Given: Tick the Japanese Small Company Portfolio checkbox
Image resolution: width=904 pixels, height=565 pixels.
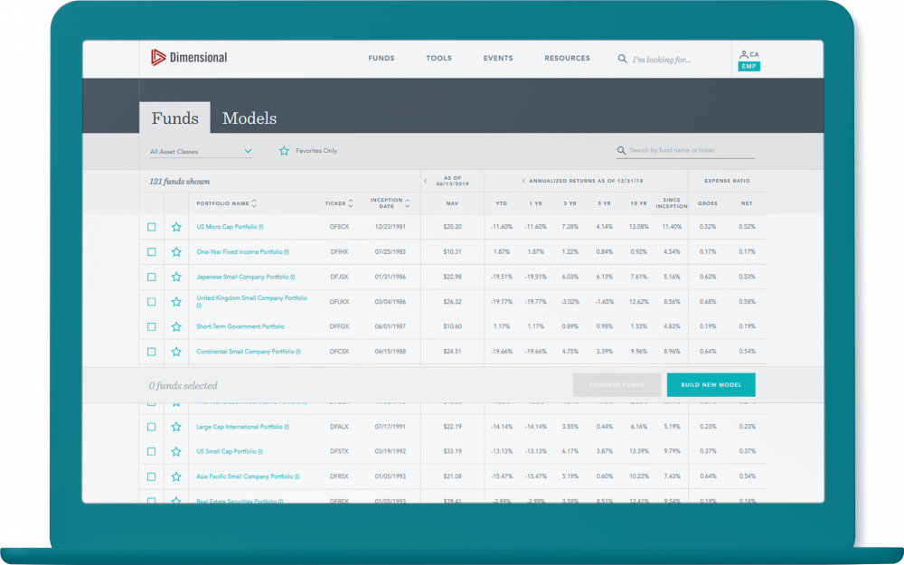Looking at the screenshot, I should pos(152,277).
